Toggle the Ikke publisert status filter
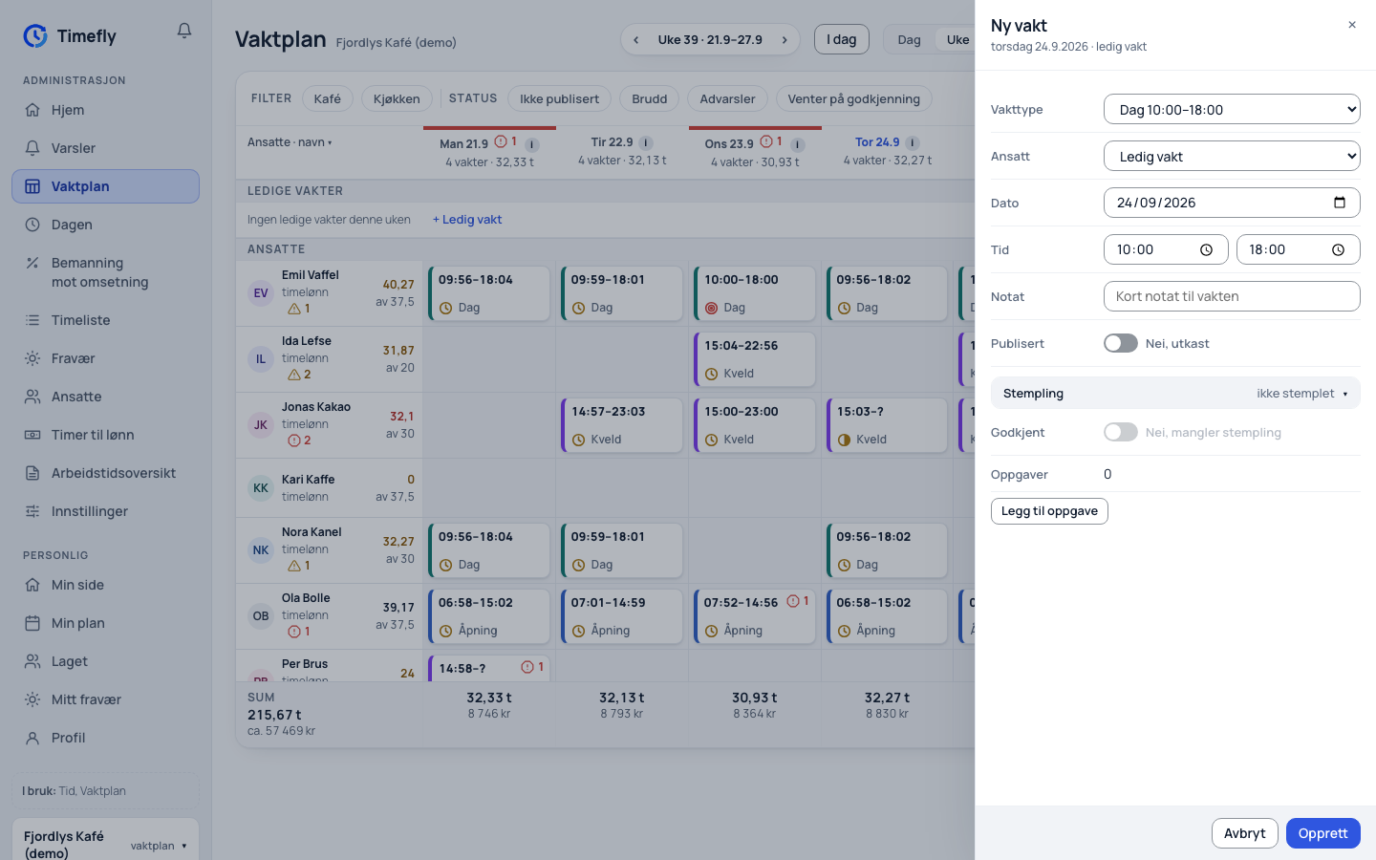The height and width of the screenshot is (860, 1376). 559,98
